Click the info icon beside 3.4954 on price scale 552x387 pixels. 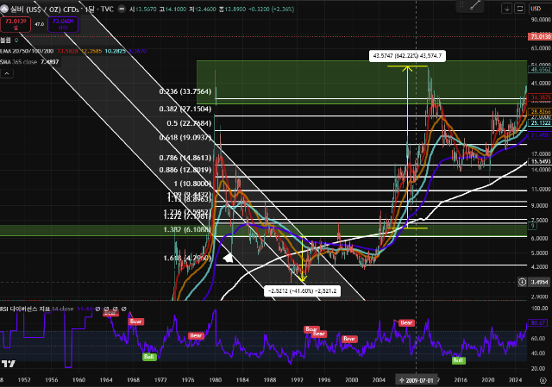[x=523, y=282]
